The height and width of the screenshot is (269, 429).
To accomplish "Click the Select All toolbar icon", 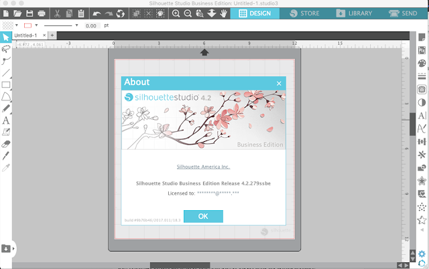I will click(137, 13).
